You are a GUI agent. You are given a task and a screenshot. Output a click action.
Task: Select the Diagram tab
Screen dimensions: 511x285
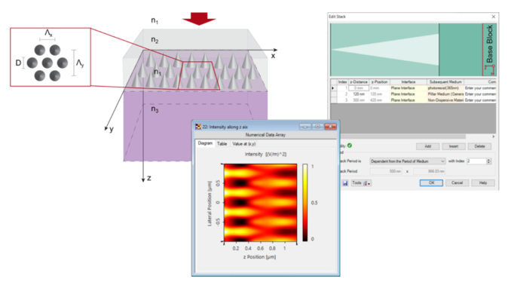205,143
